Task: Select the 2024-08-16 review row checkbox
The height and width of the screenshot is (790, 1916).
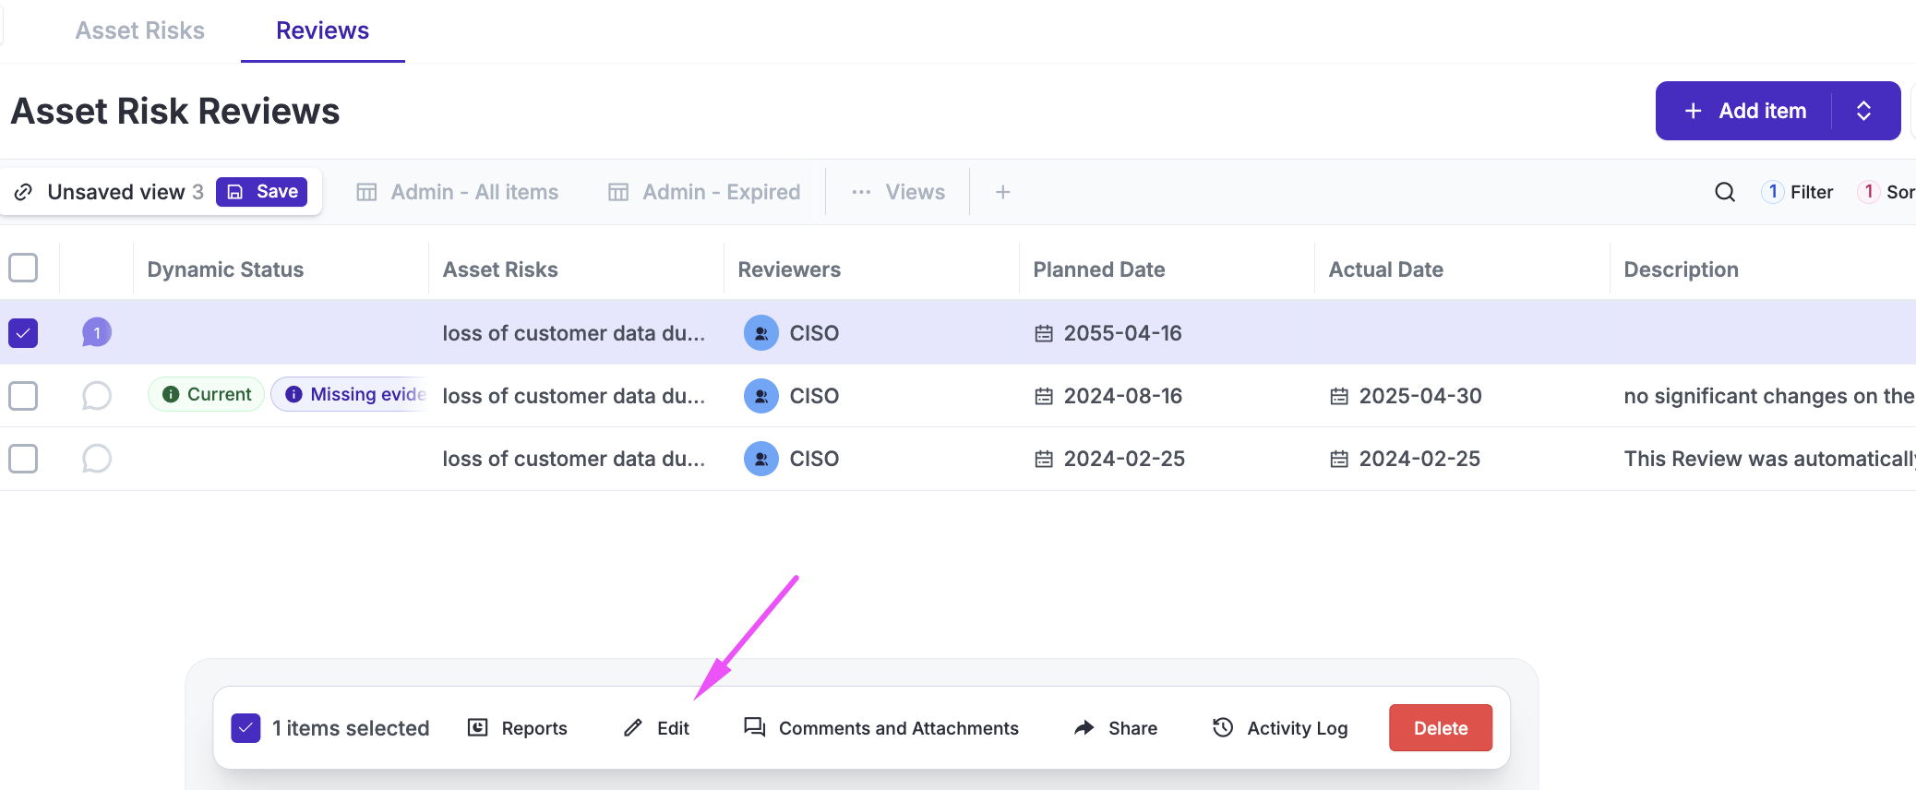Action: click(x=23, y=396)
